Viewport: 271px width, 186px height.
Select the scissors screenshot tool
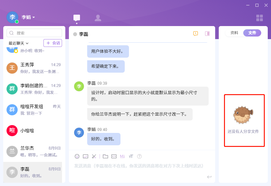click(x=94, y=156)
